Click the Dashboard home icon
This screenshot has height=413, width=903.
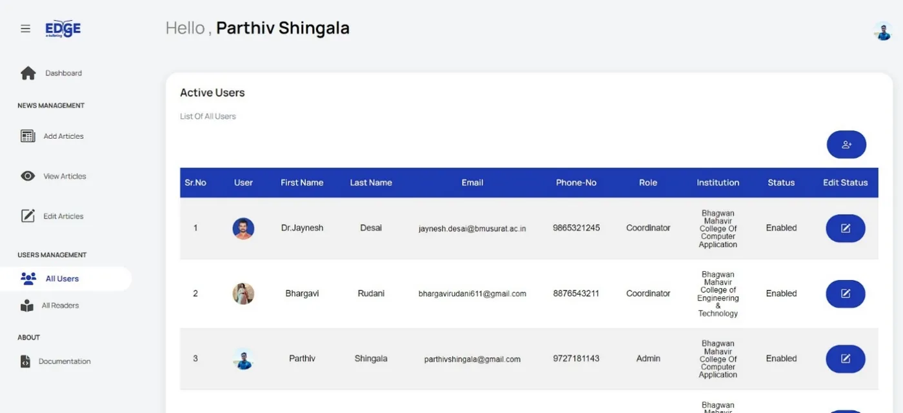pos(28,73)
